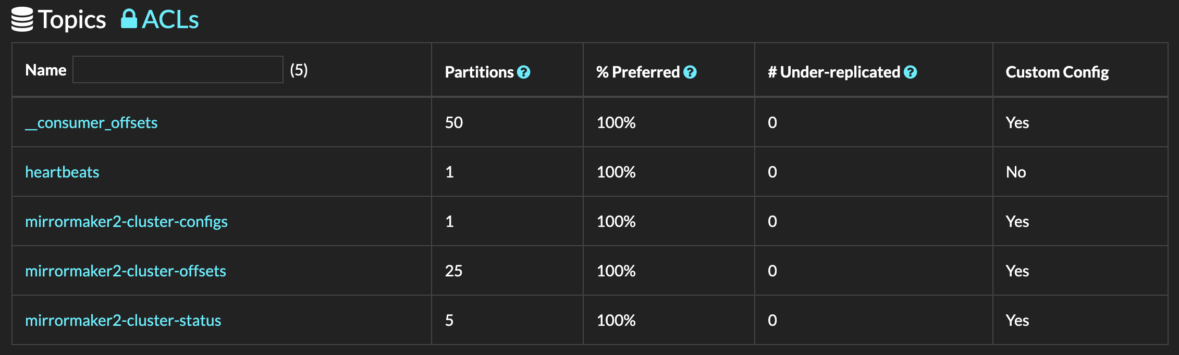The image size is (1179, 355).
Task: Click the Partitions column header
Action: click(479, 72)
